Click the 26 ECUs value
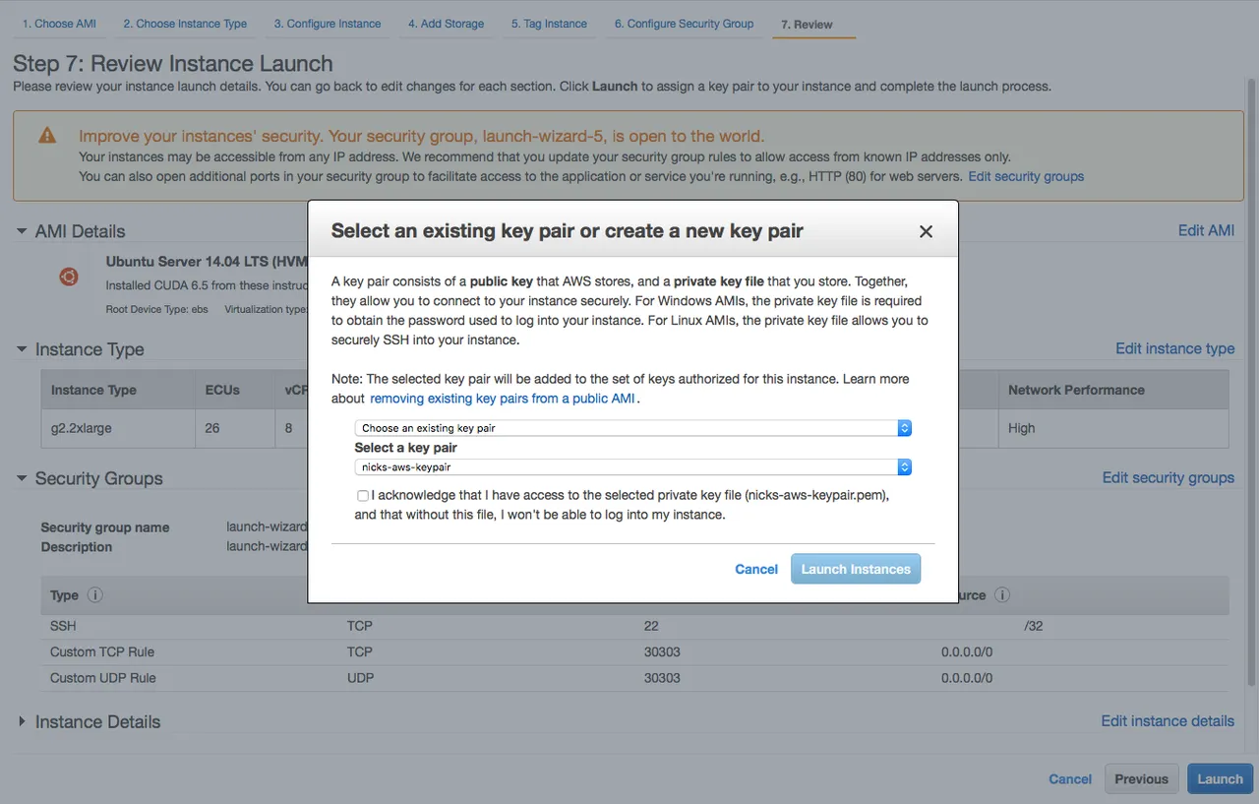The image size is (1259, 804). [211, 428]
